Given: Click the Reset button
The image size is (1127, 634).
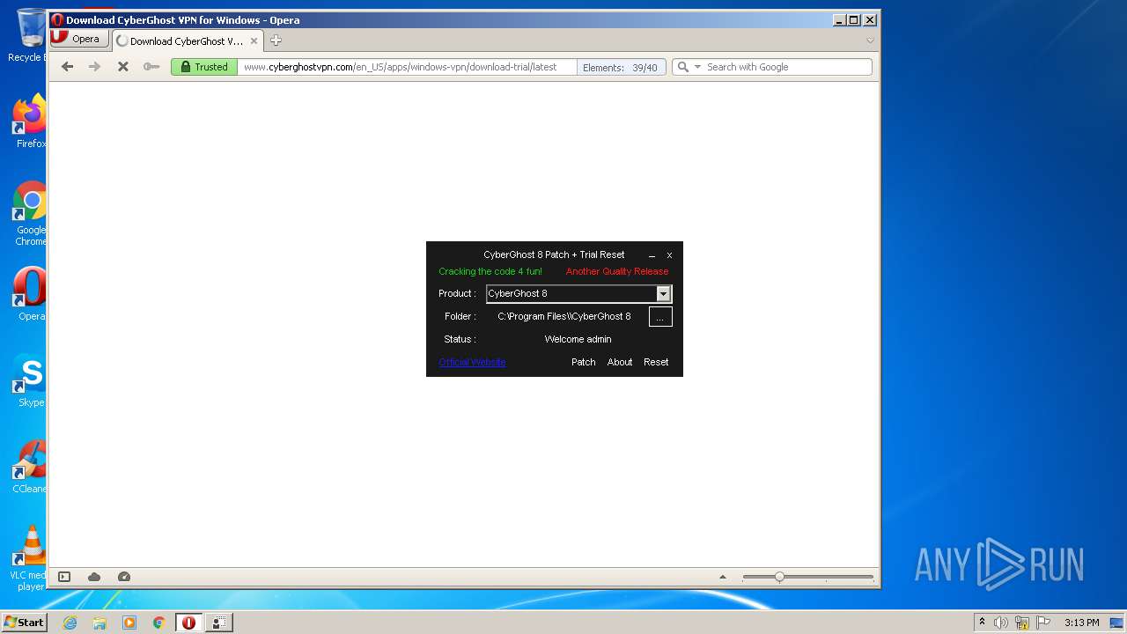Looking at the screenshot, I should coord(656,362).
